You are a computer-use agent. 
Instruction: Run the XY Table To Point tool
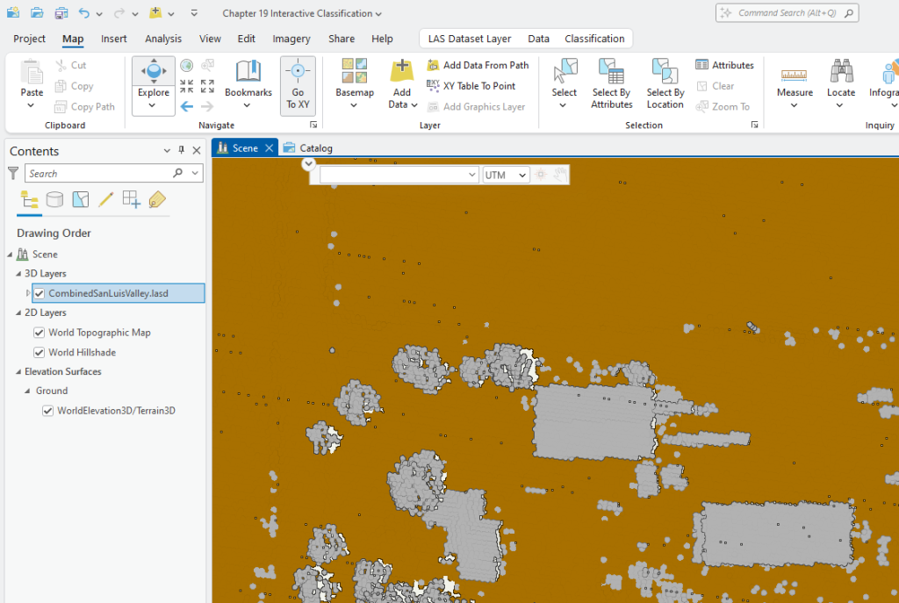point(478,86)
